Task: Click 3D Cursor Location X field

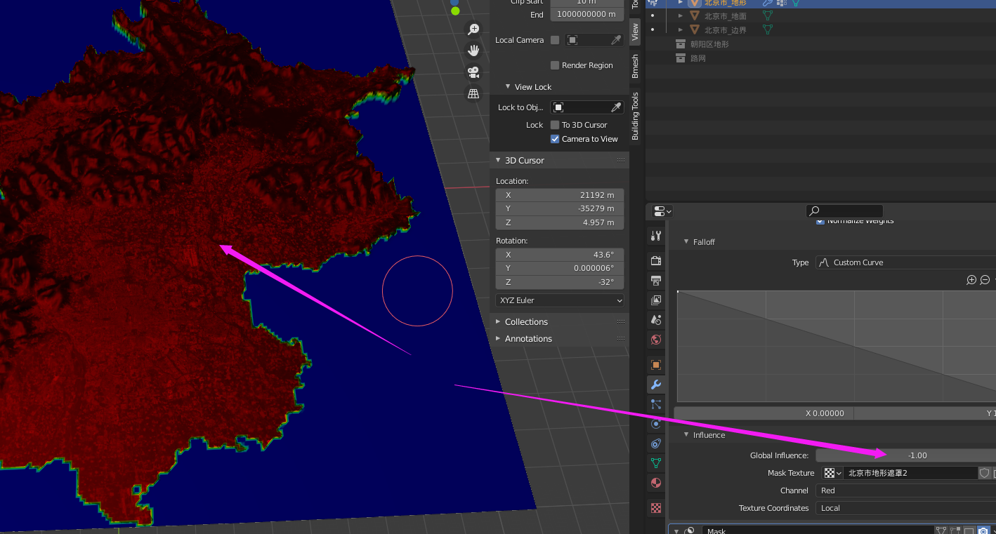Action: coord(560,194)
